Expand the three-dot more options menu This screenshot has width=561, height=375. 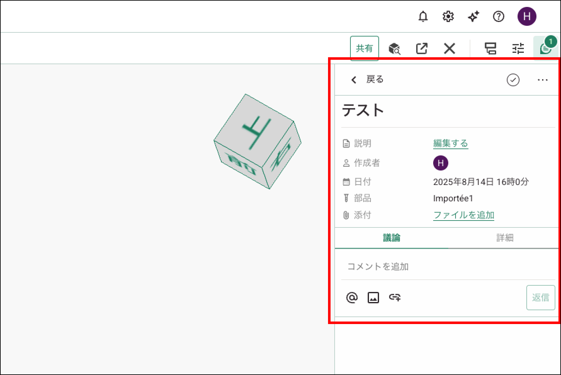point(542,80)
